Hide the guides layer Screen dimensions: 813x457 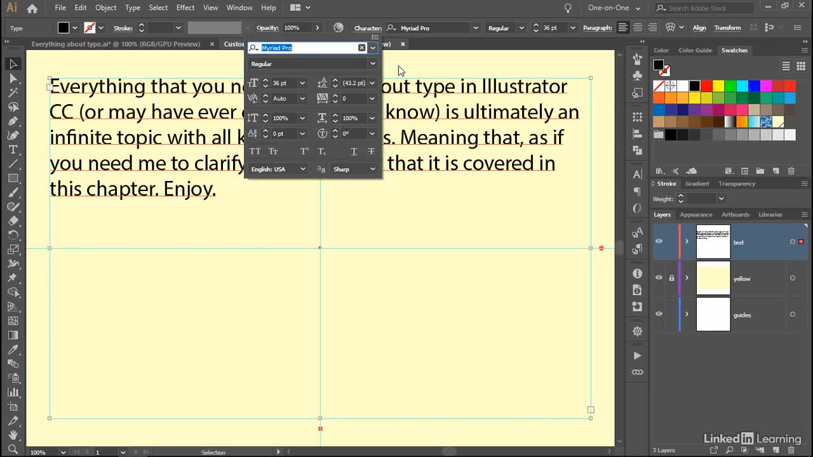tap(659, 314)
